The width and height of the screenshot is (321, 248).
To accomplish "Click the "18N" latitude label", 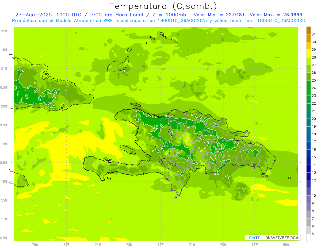I will click(4, 181).
